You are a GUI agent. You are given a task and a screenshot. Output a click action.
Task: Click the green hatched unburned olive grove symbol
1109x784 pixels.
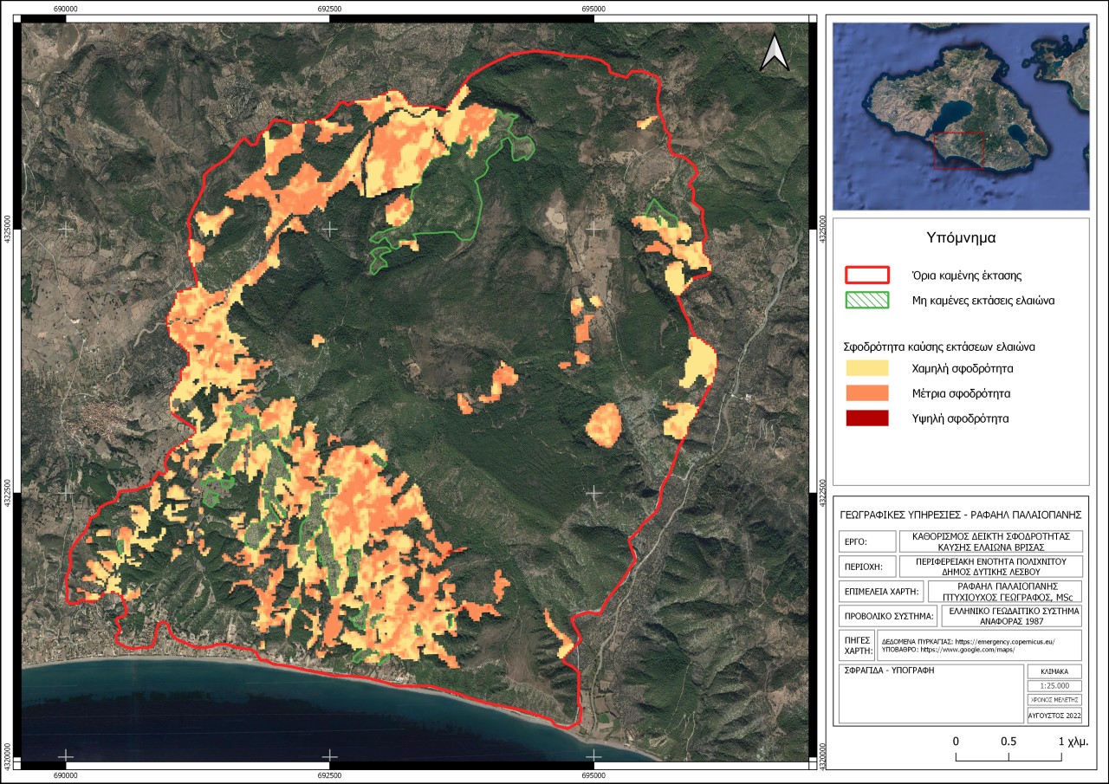[x=867, y=300]
